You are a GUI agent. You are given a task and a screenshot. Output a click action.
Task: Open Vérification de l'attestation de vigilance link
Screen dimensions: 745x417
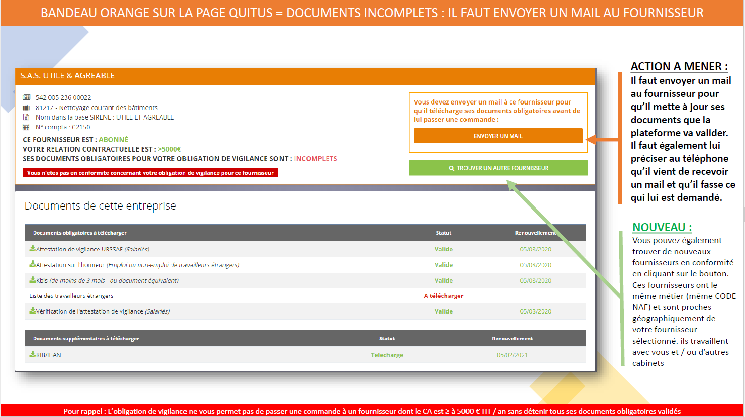tap(103, 311)
